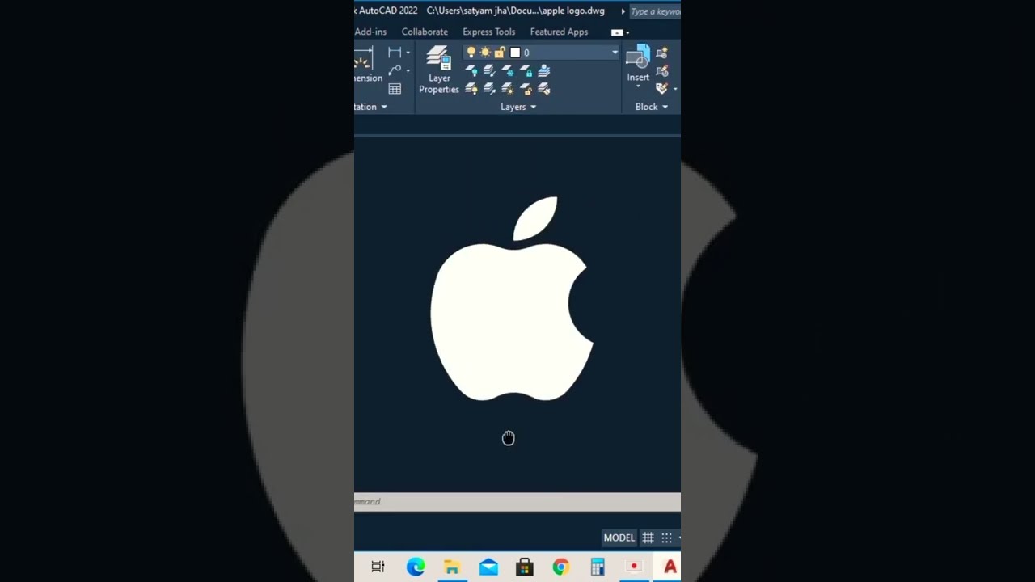The width and height of the screenshot is (1035, 582).
Task: Toggle snap mode in status bar
Action: click(x=666, y=538)
